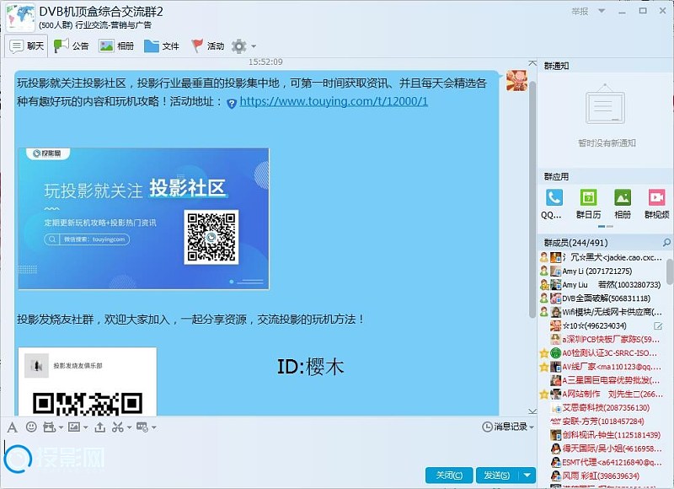Image resolution: width=674 pixels, height=489 pixels.
Task: Open the group video app
Action: tap(657, 197)
